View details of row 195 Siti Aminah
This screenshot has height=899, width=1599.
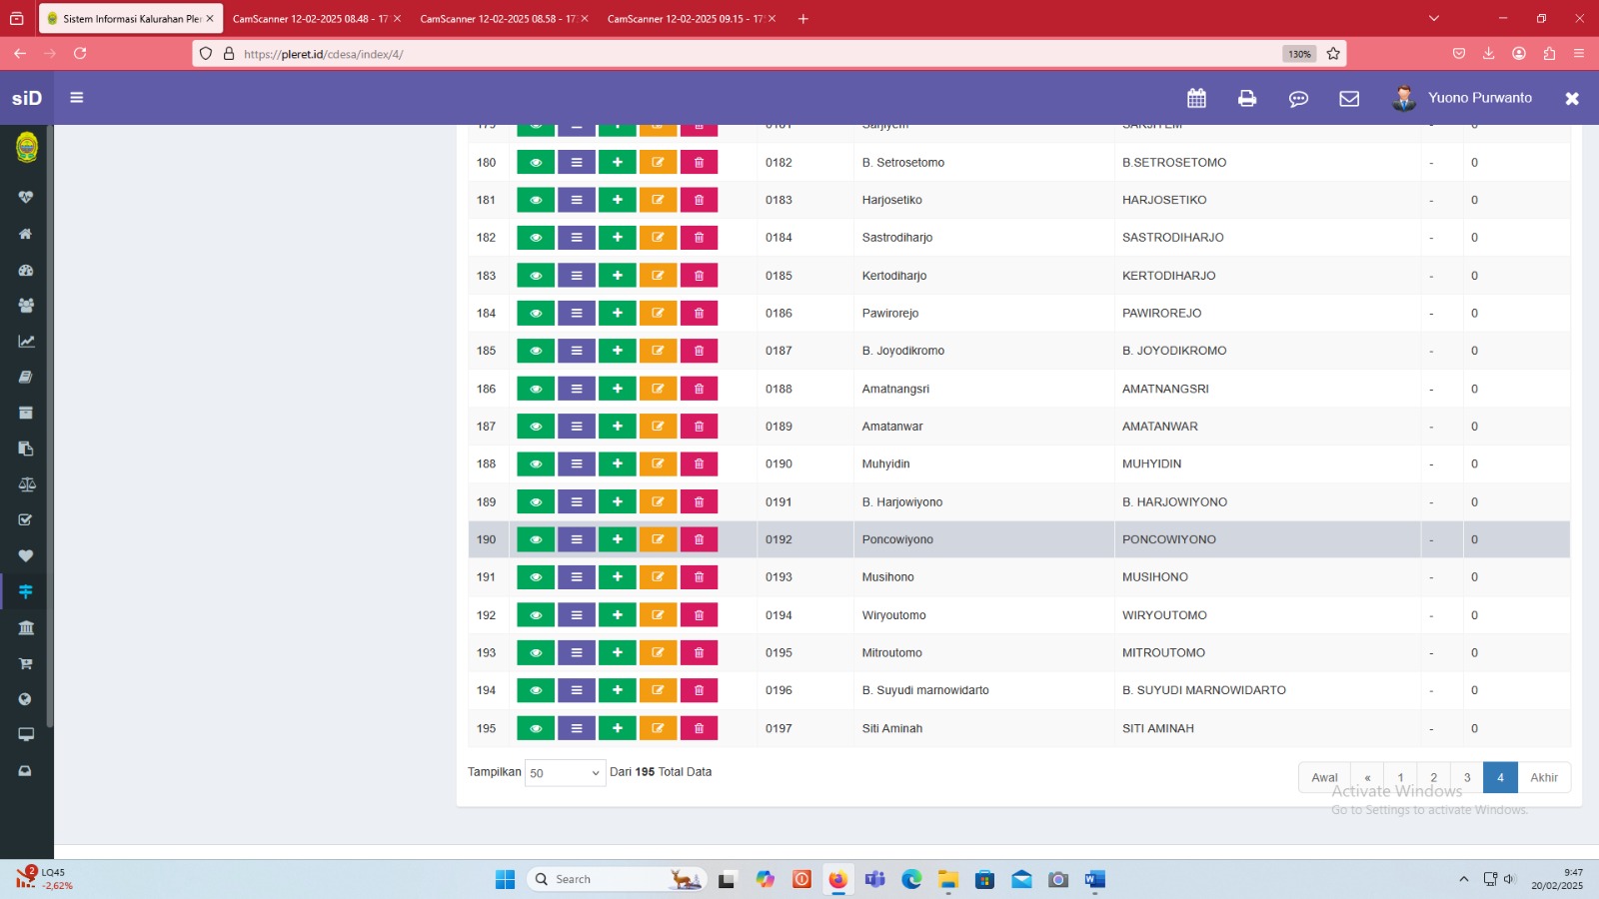coord(536,728)
